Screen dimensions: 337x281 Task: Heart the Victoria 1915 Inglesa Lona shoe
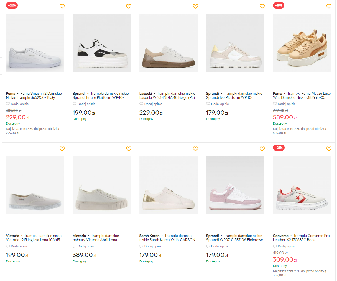(62, 149)
